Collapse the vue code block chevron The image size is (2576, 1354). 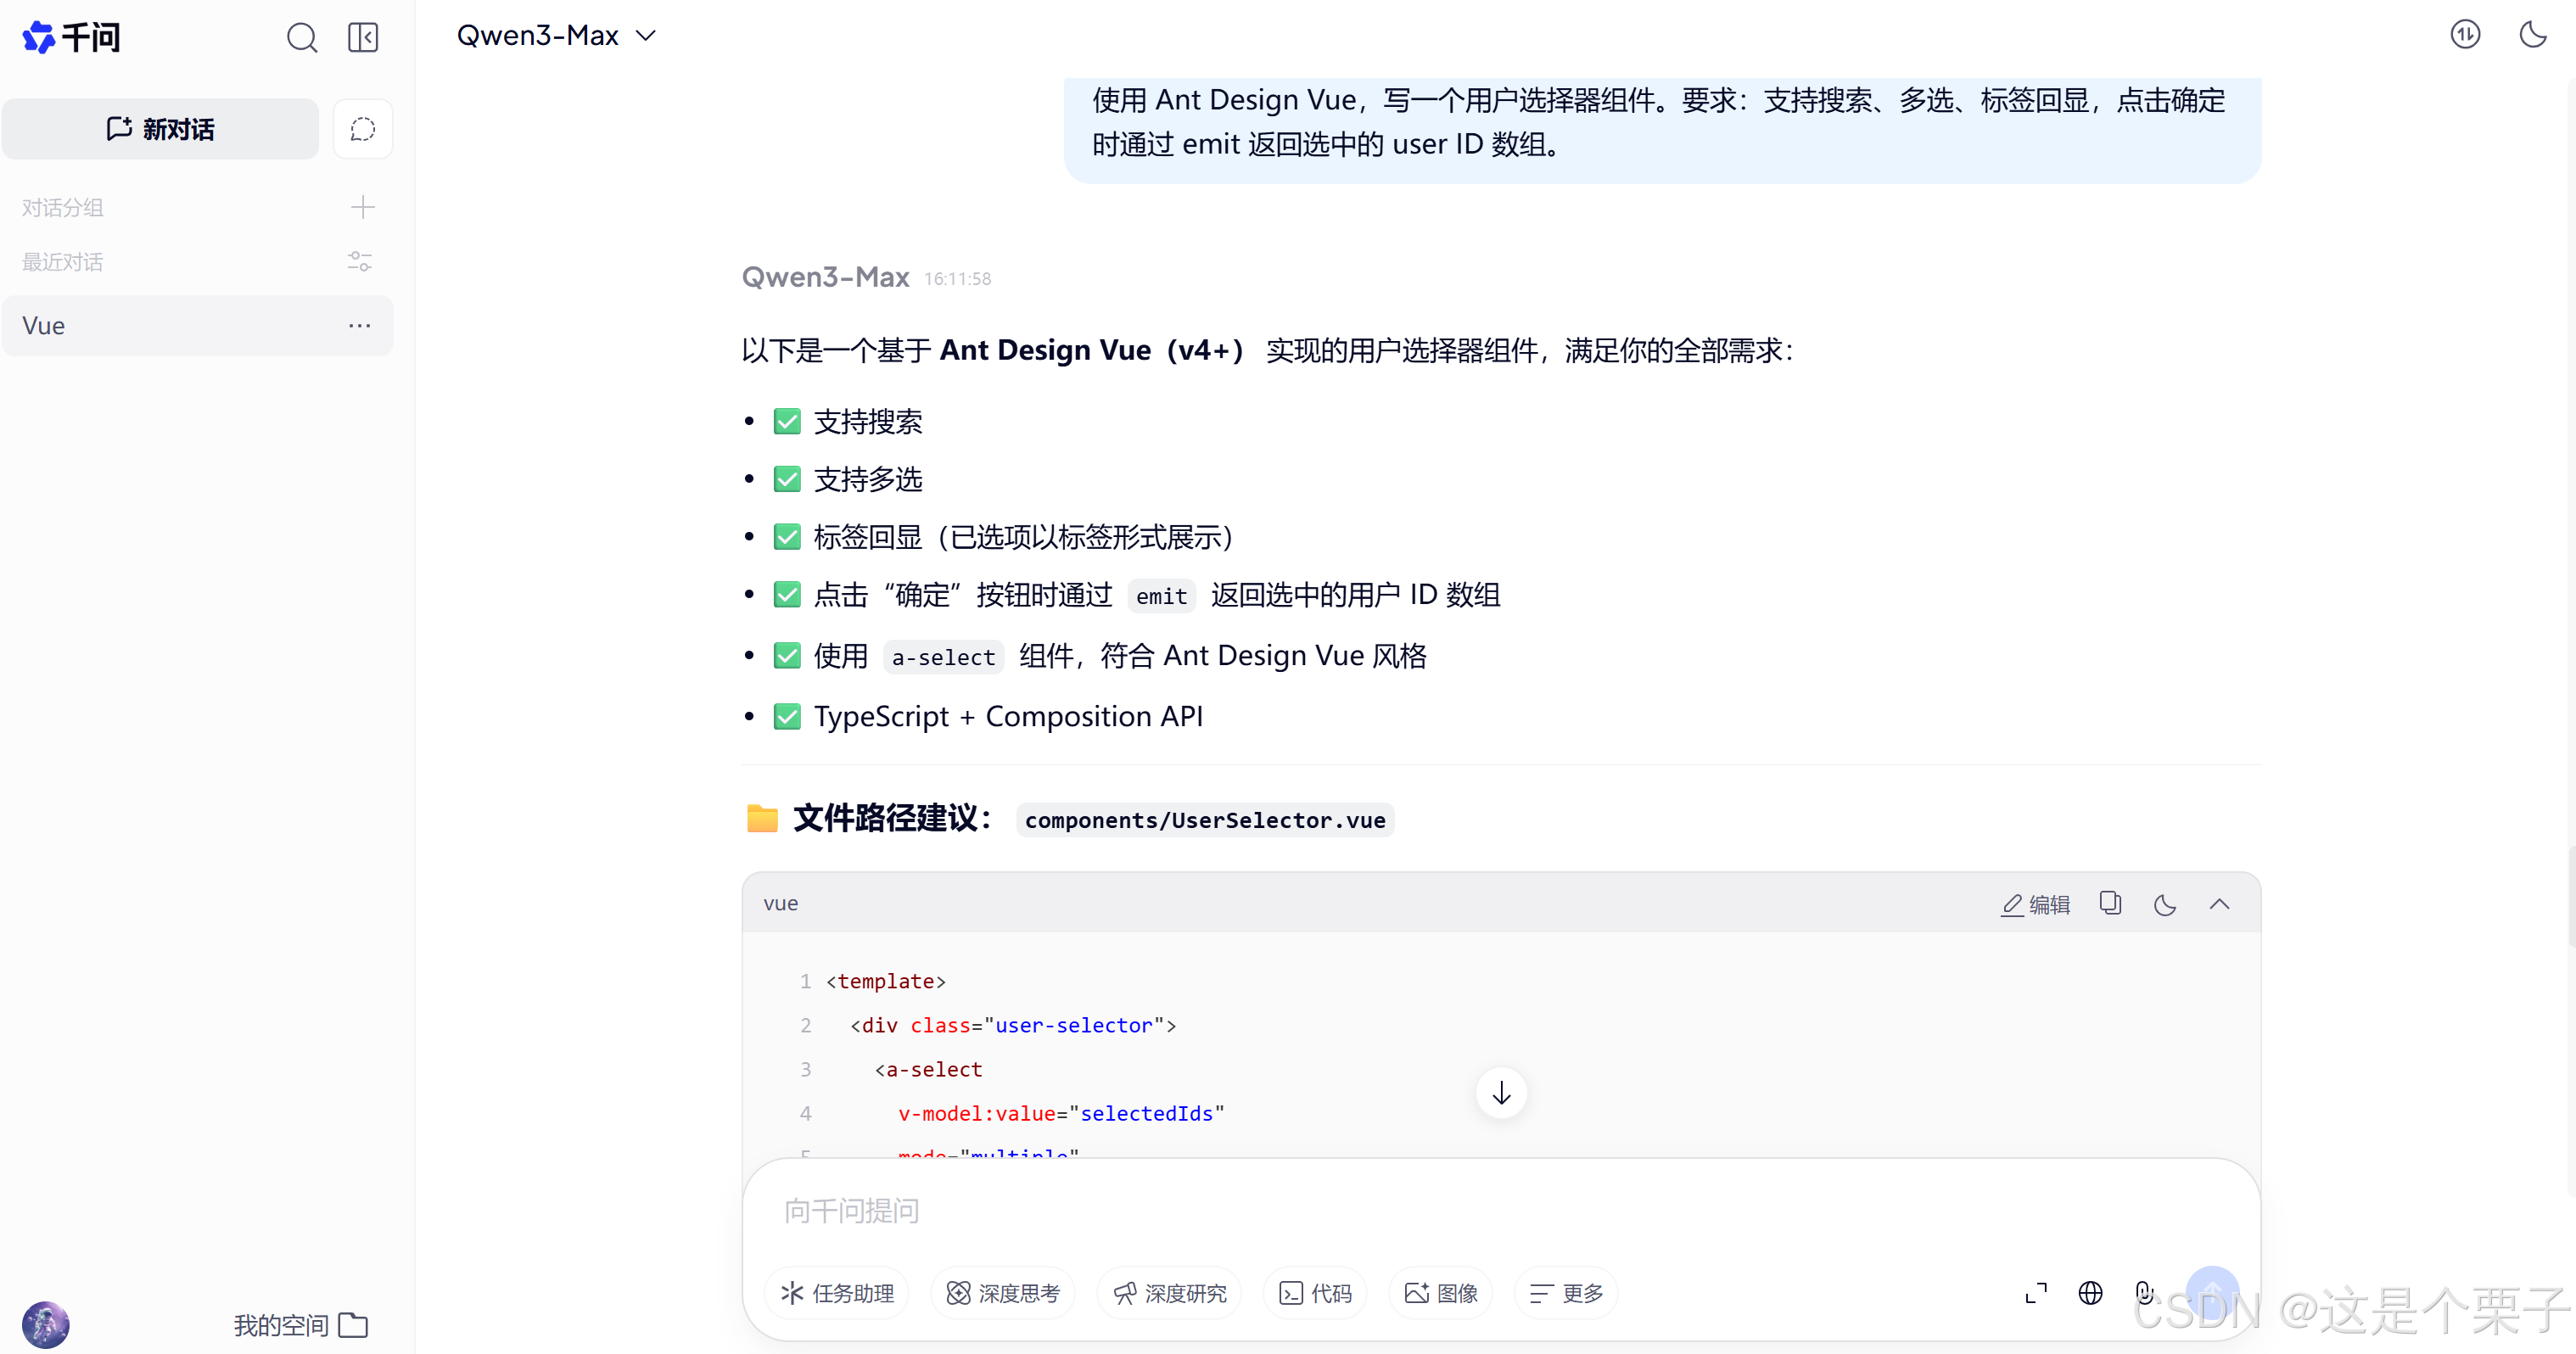[2219, 904]
